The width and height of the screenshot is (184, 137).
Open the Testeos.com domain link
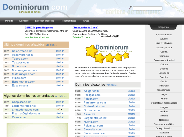point(20,62)
